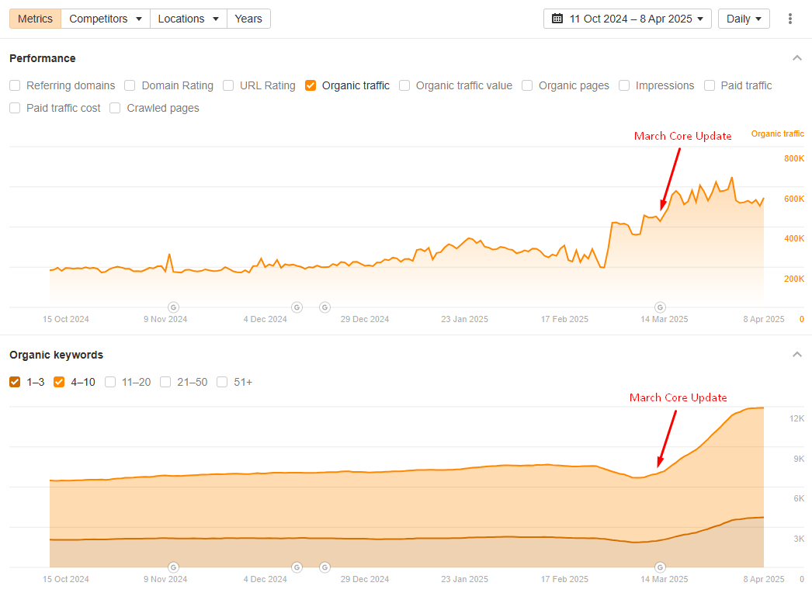Image resolution: width=812 pixels, height=593 pixels.
Task: Click the Google update marker near 14 Mar 2025
Action: click(x=660, y=307)
